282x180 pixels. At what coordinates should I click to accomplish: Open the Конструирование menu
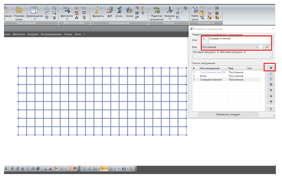pos(51,34)
